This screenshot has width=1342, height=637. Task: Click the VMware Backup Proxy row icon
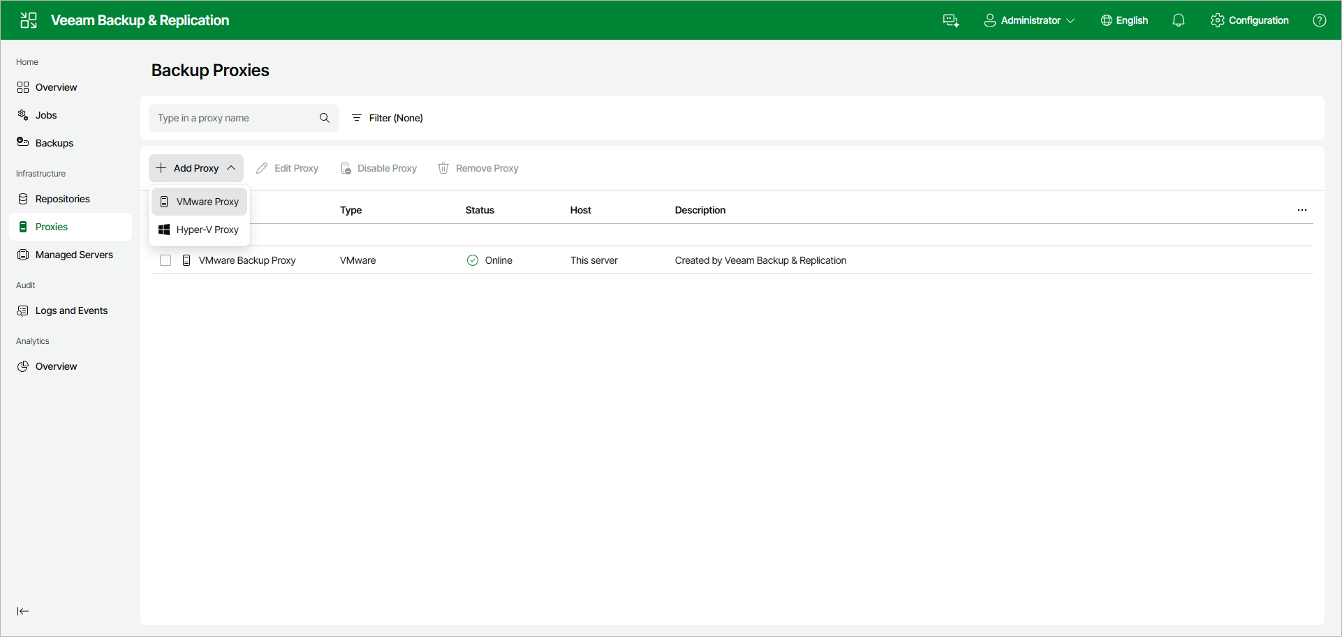186,260
